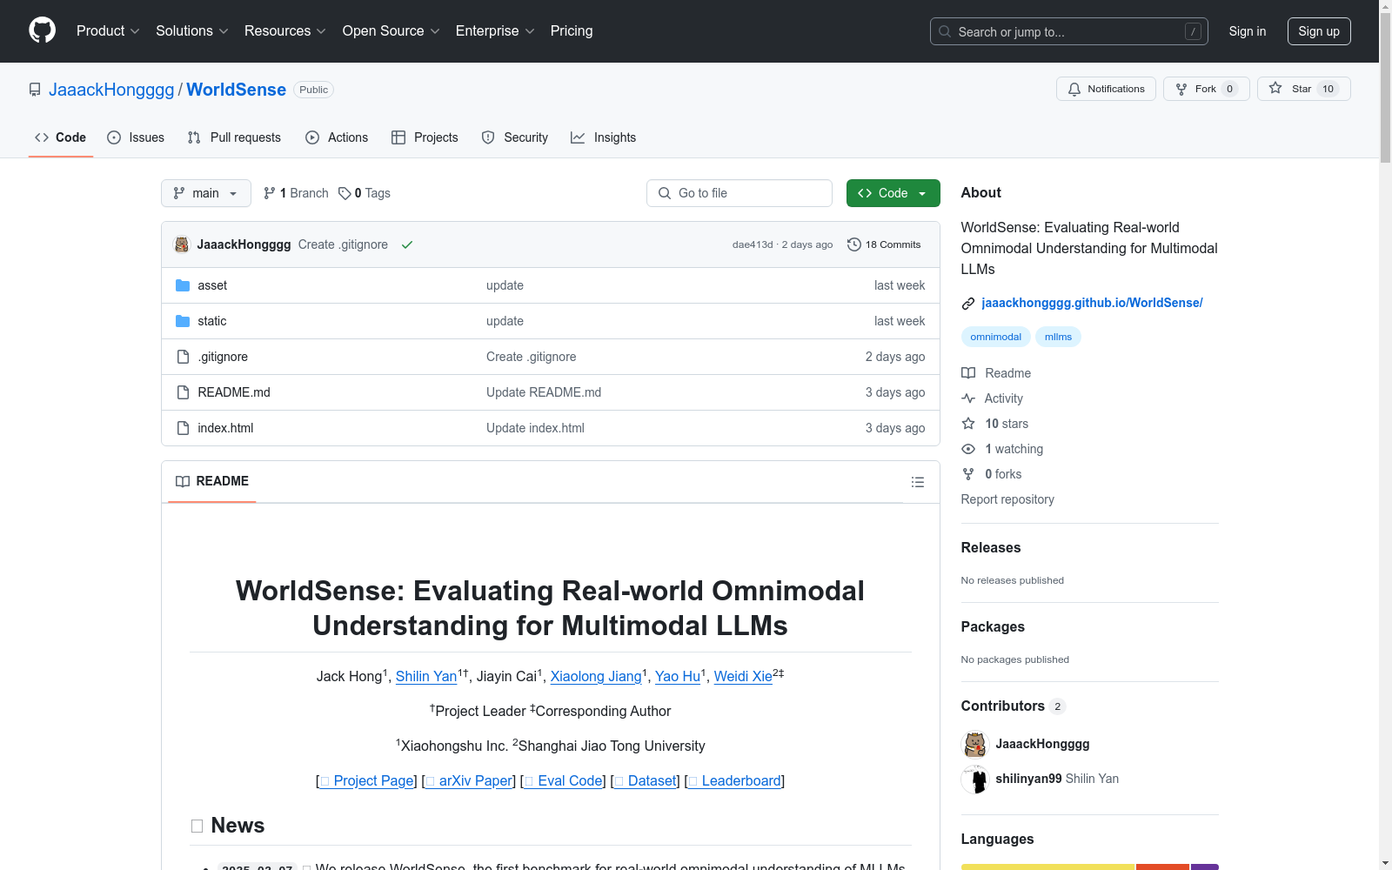Open the Security tab

click(x=515, y=137)
